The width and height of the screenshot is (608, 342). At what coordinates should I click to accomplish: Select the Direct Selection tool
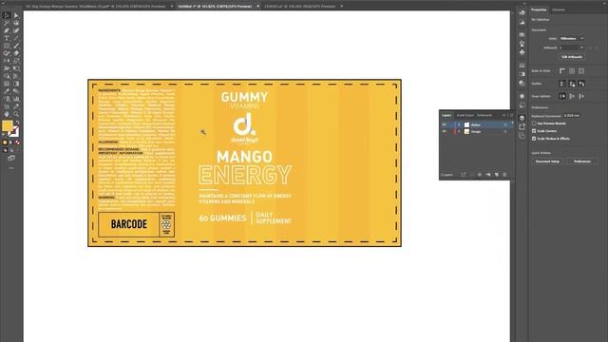[16, 15]
